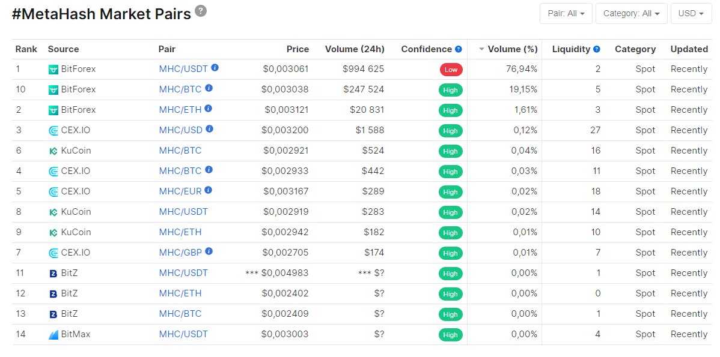The width and height of the screenshot is (720, 357).
Task: Click the CEX.IO logo in rank 3 row
Action: click(x=53, y=131)
